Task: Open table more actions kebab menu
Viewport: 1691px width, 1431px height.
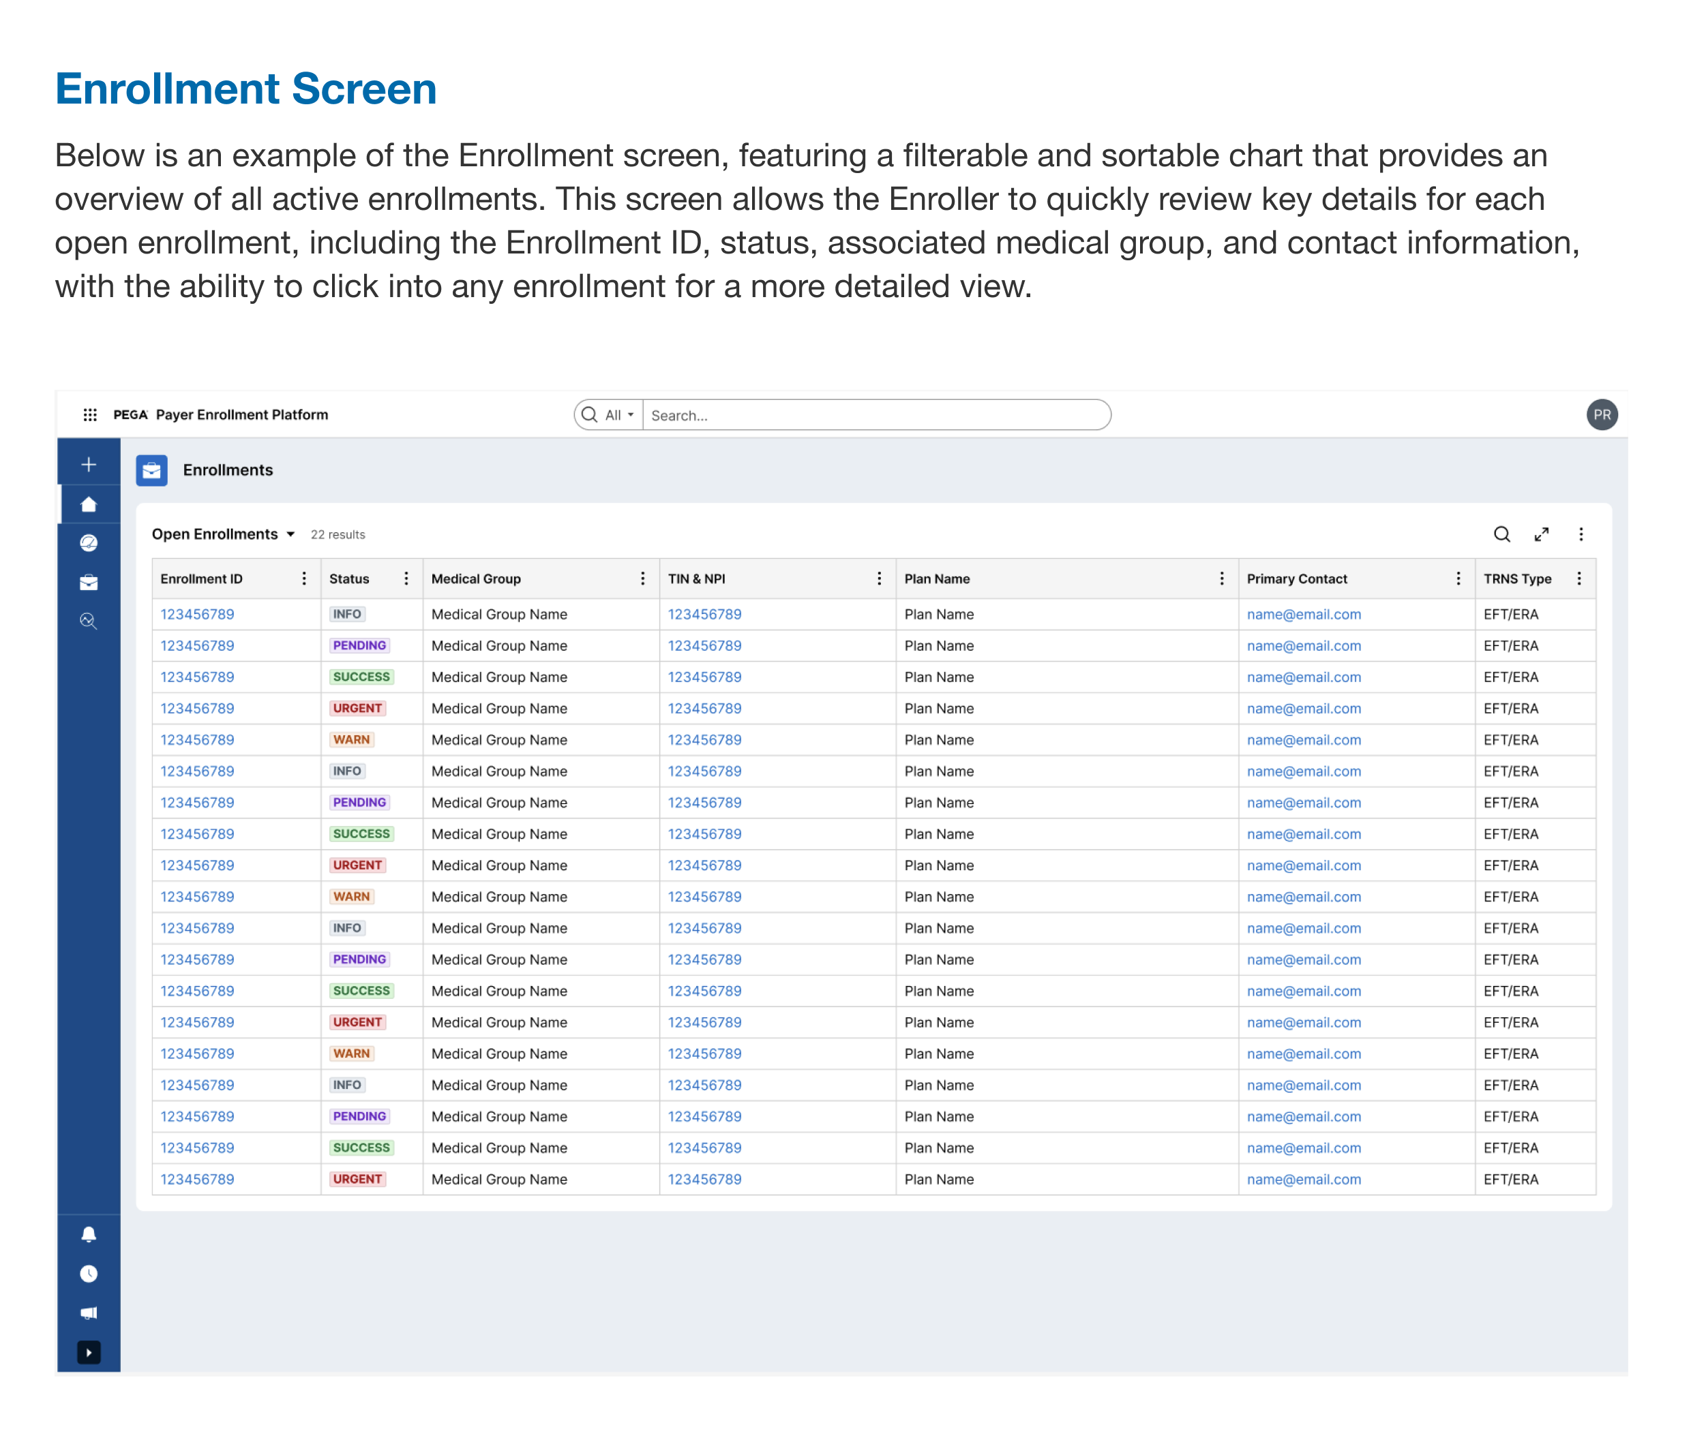Action: [1581, 535]
